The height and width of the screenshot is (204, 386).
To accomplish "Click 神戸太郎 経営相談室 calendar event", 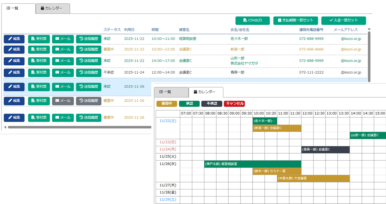I will [x=252, y=164].
